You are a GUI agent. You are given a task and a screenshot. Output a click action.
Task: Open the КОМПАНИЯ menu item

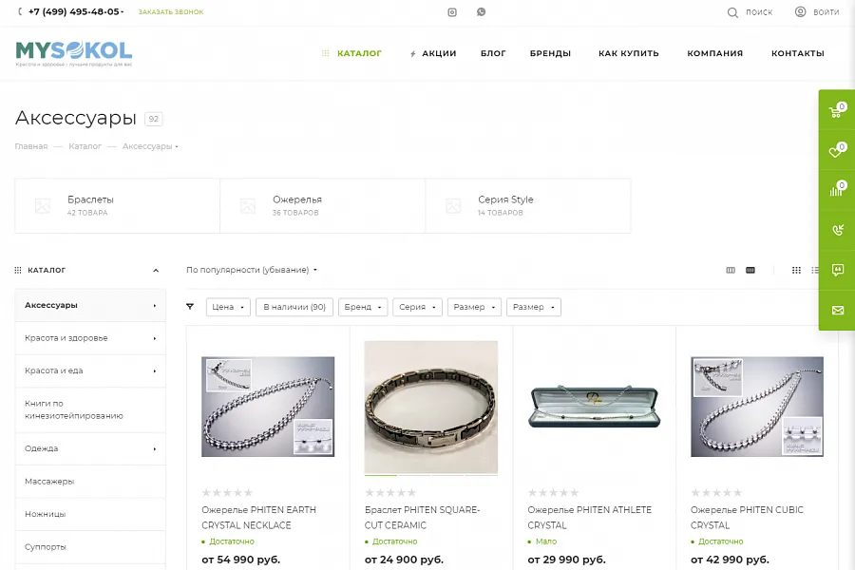pos(714,53)
